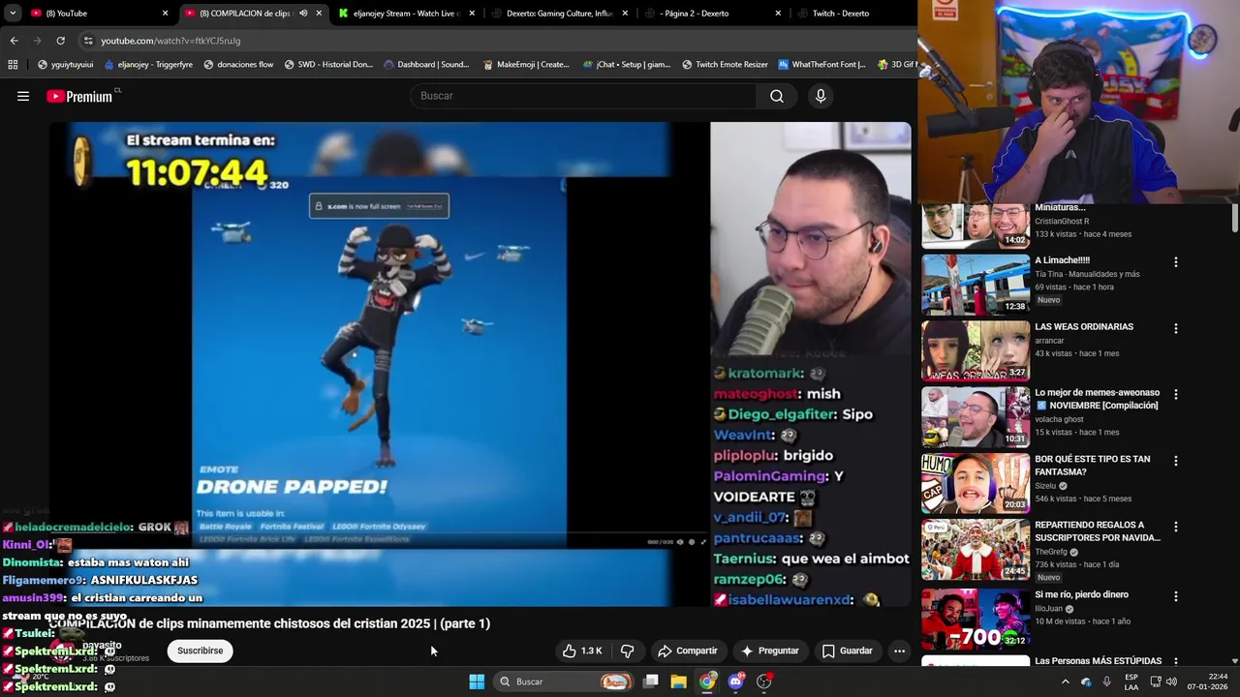Screen dimensions: 1240x697
Task: Open 'donaciones flow' bookmark
Action: pyautogui.click(x=238, y=65)
